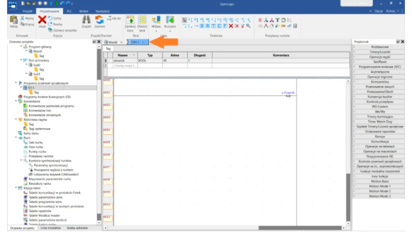Click the Zamień replace icon
Image resolution: width=412 pixels, height=232 pixels.
[99, 20]
